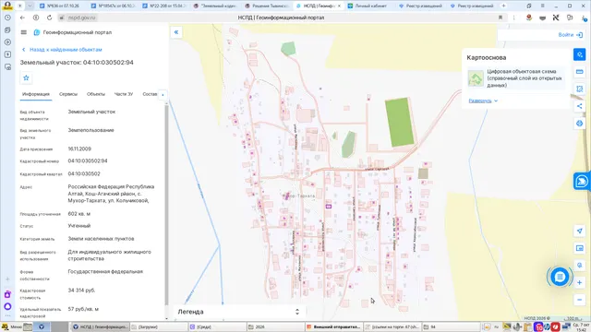Reload the current page
The image size is (591, 332).
(49, 18)
